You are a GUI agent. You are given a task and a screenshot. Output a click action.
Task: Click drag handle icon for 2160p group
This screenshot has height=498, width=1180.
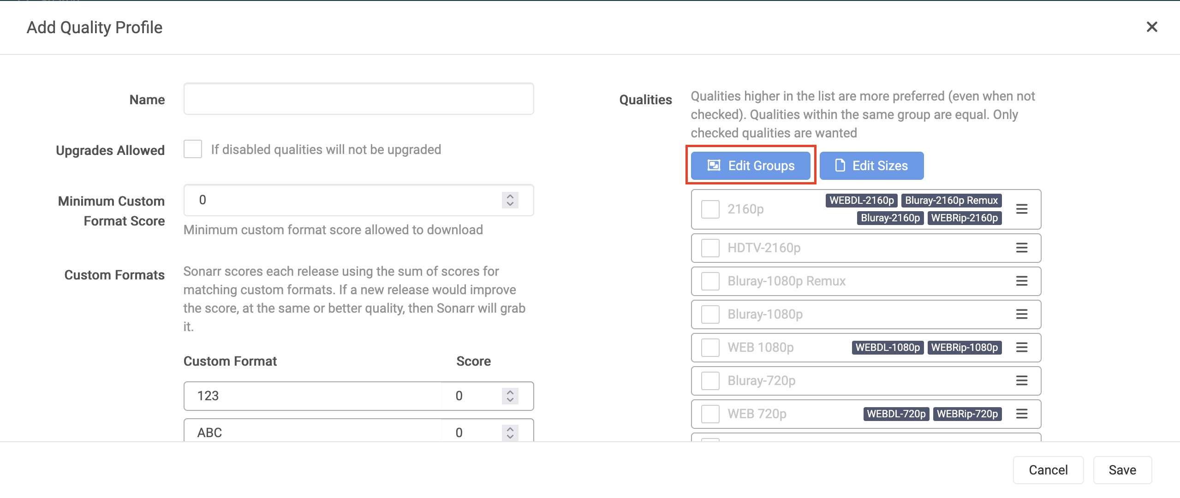tap(1021, 209)
